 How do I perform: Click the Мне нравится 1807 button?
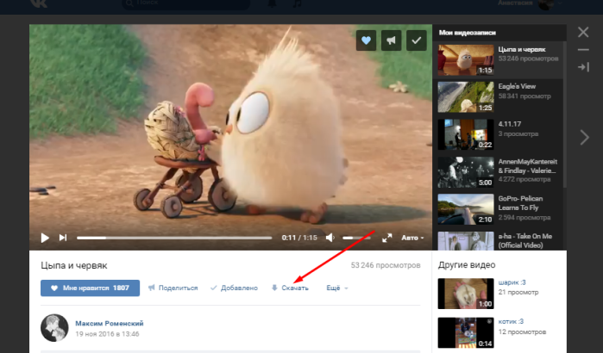90,288
